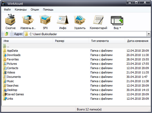Screen dimensions: 152x113
Task: Click Папка с файлами in Music row
Action: coord(101,81)
